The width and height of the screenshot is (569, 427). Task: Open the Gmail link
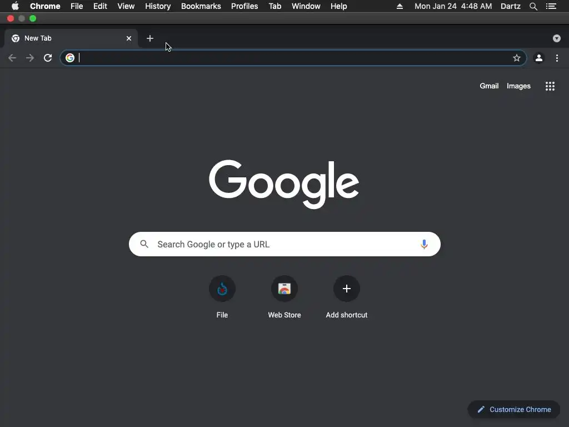click(x=489, y=86)
